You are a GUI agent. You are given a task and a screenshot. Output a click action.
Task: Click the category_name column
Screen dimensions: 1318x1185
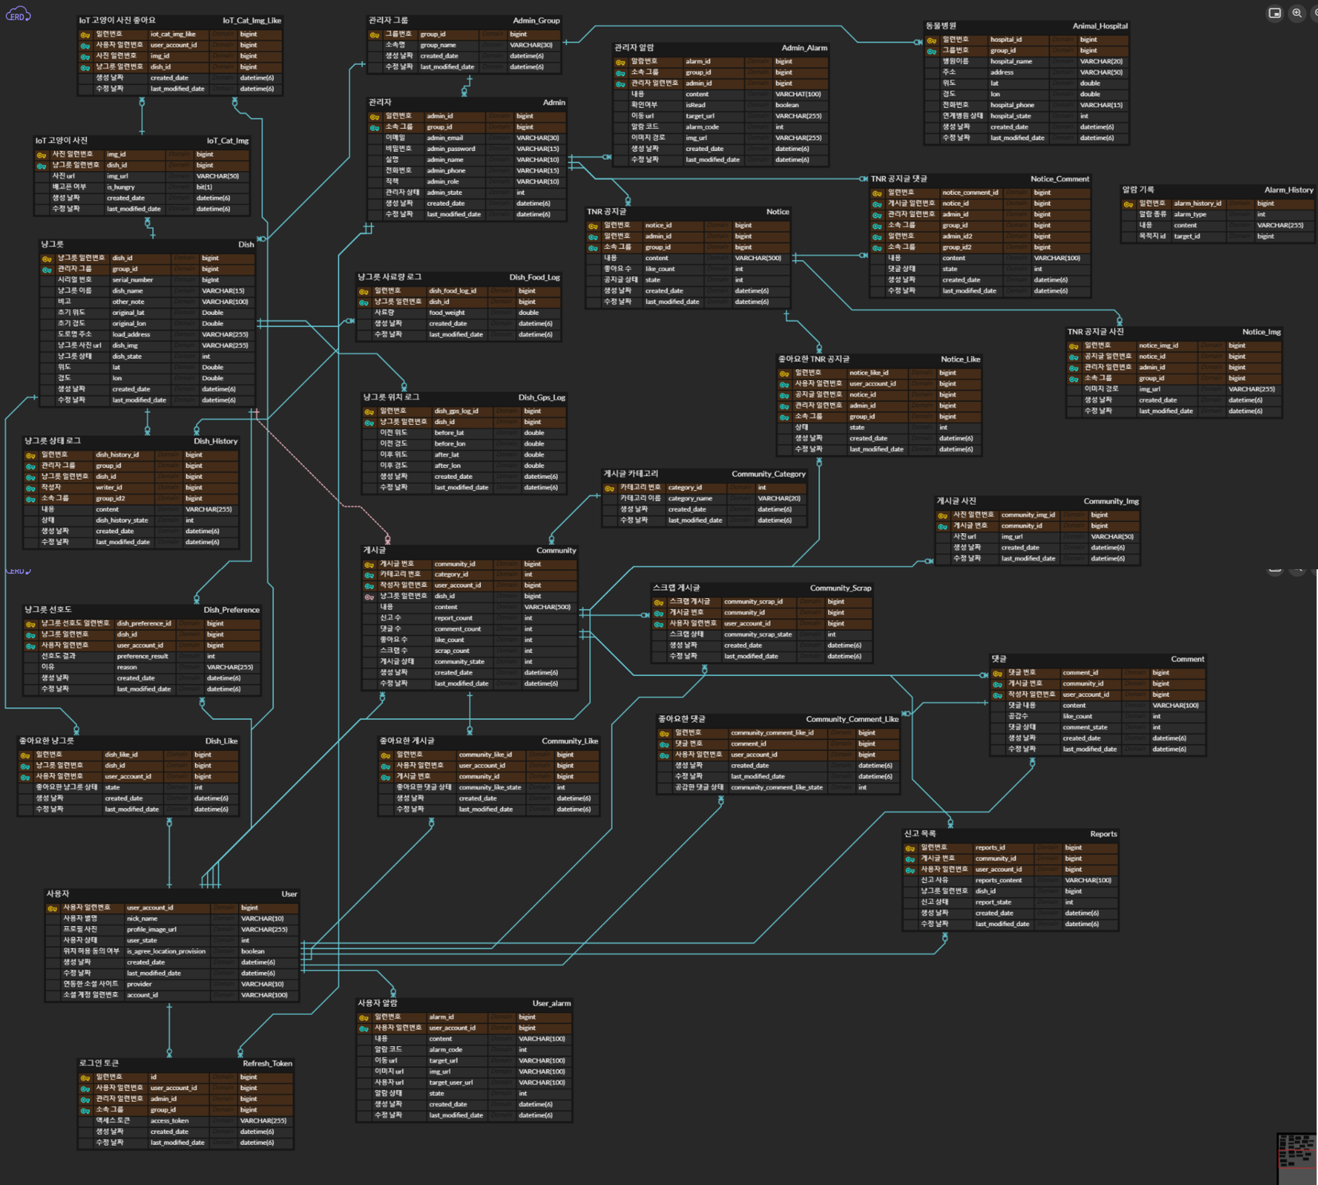[x=690, y=499]
